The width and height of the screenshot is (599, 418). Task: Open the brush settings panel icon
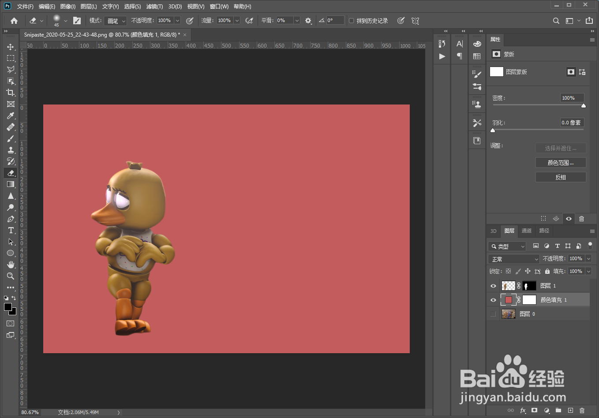coord(77,21)
